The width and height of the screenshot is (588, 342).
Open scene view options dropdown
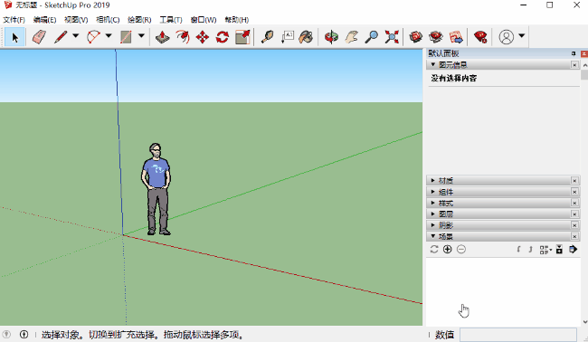[545, 250]
